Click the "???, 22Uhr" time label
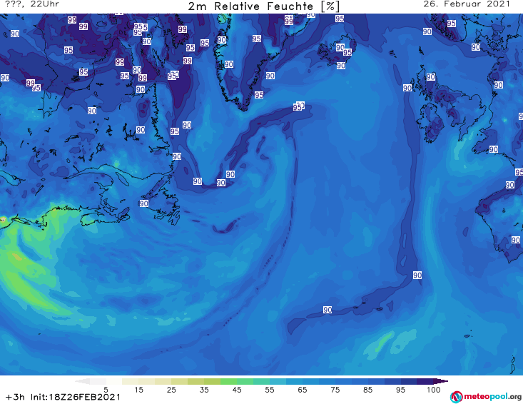Screen dimensions: 523x404 [32, 4]
